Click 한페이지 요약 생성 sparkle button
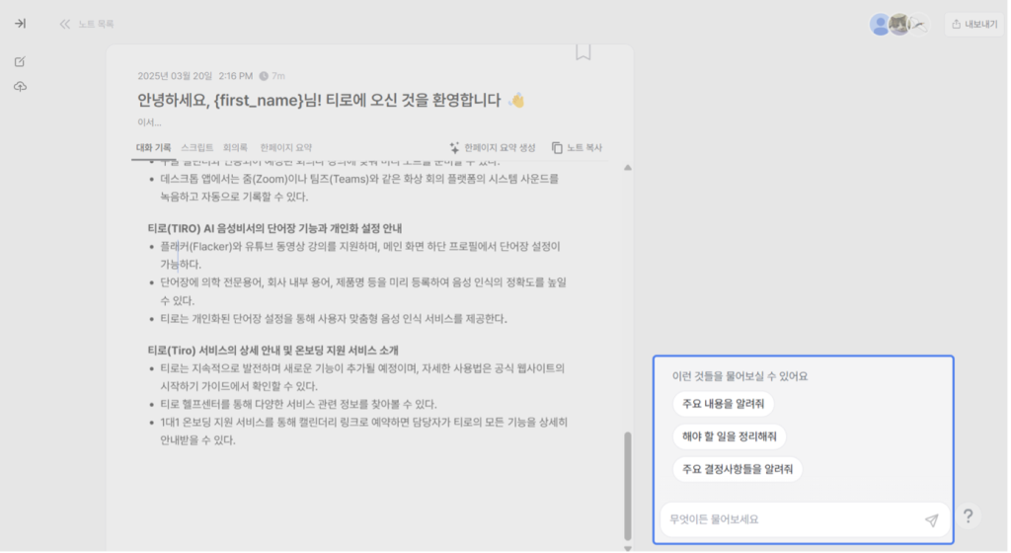This screenshot has height=553, width=1011. coord(492,147)
